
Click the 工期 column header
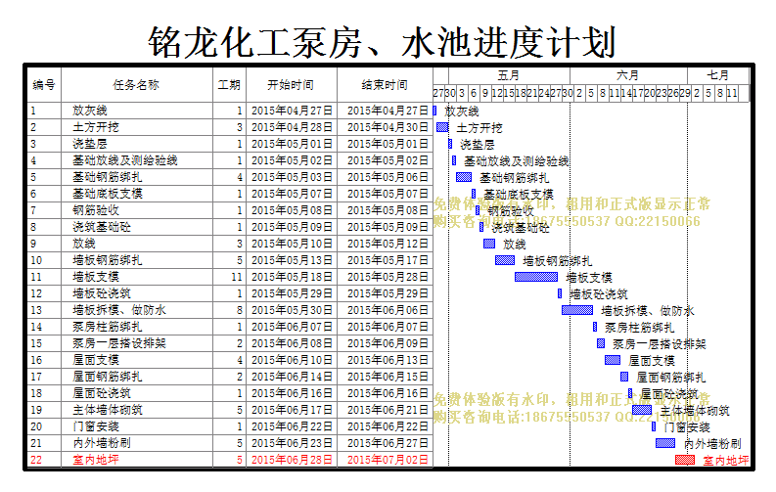(229, 85)
